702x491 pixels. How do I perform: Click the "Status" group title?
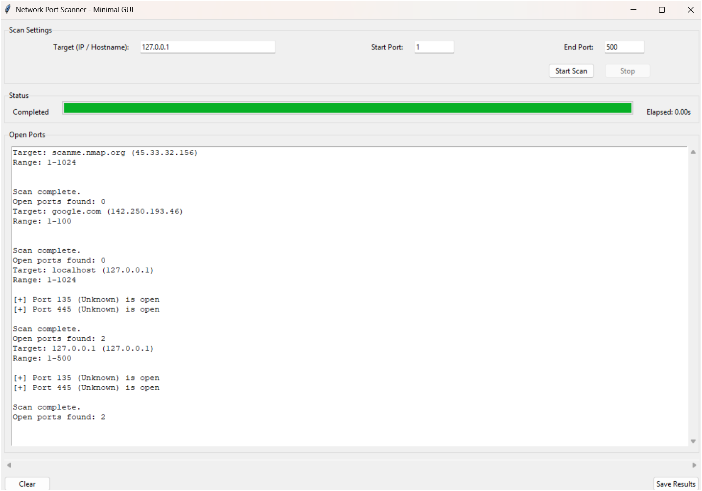19,95
